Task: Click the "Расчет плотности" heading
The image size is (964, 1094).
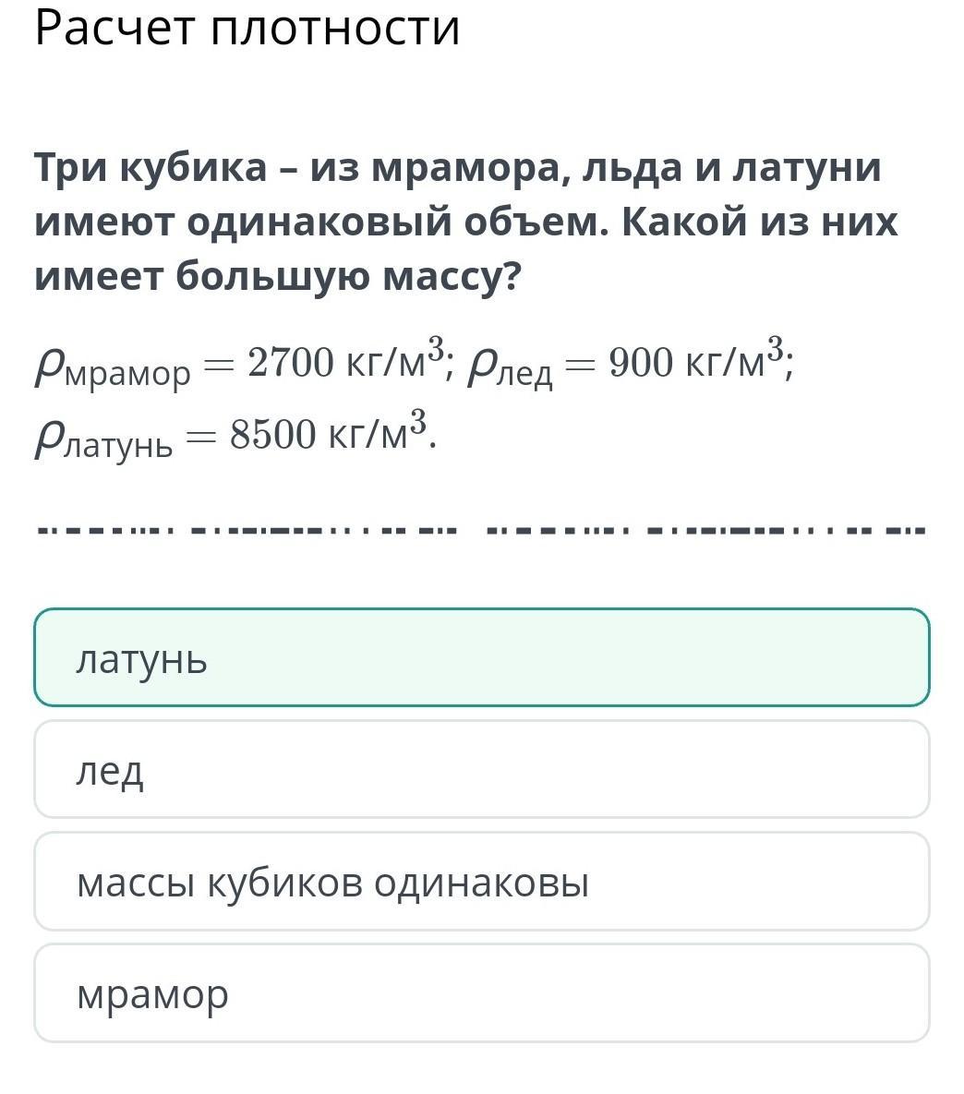Action: click(247, 29)
